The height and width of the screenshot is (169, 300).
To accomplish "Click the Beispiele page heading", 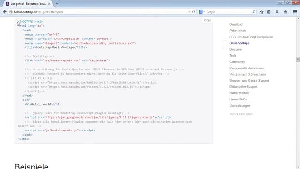I will click(x=31, y=166).
